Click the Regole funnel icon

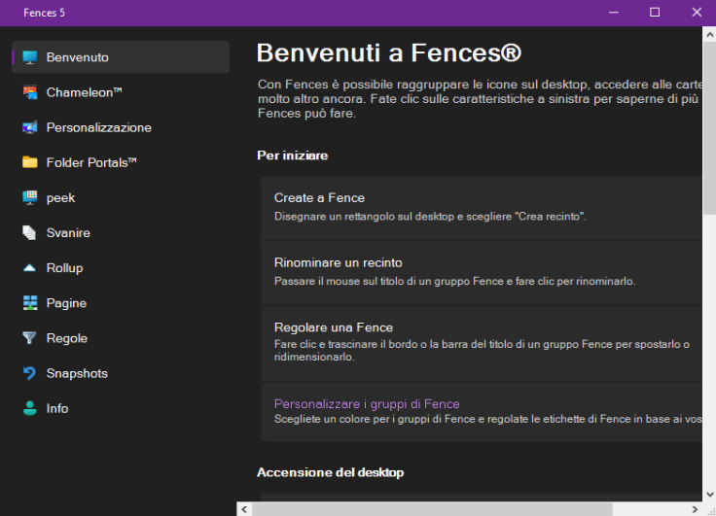pos(30,338)
